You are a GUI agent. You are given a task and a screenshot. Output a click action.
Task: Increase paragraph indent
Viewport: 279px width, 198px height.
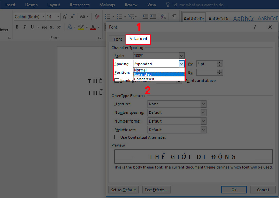click(x=153, y=16)
